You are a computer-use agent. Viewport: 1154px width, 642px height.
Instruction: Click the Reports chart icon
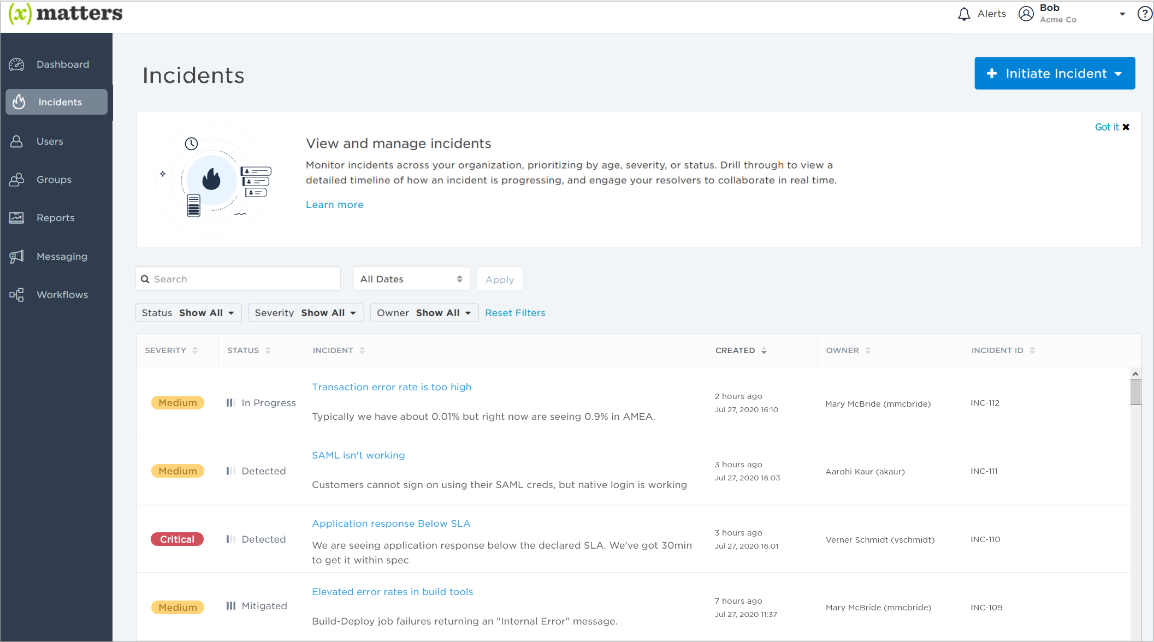(x=17, y=218)
